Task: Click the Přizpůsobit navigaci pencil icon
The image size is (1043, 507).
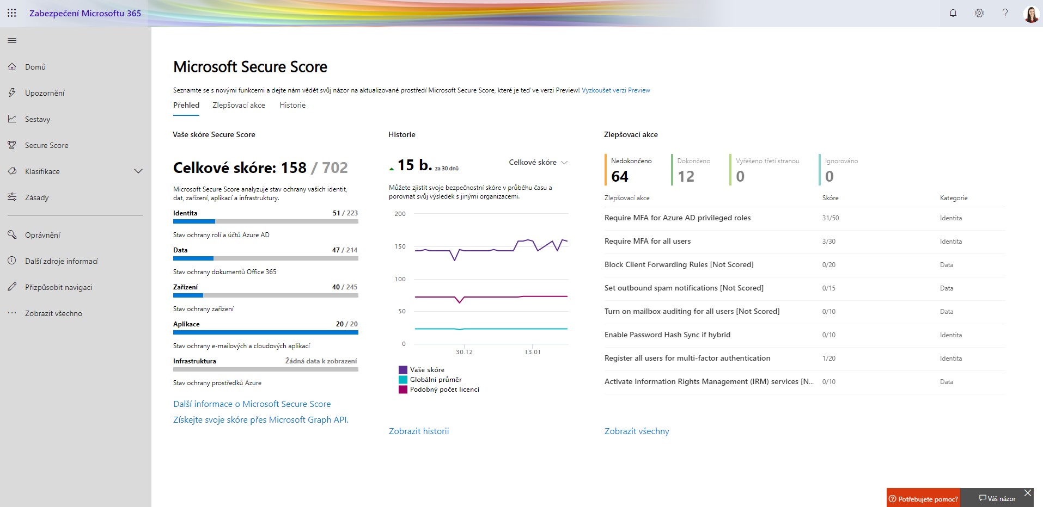Action: point(12,287)
